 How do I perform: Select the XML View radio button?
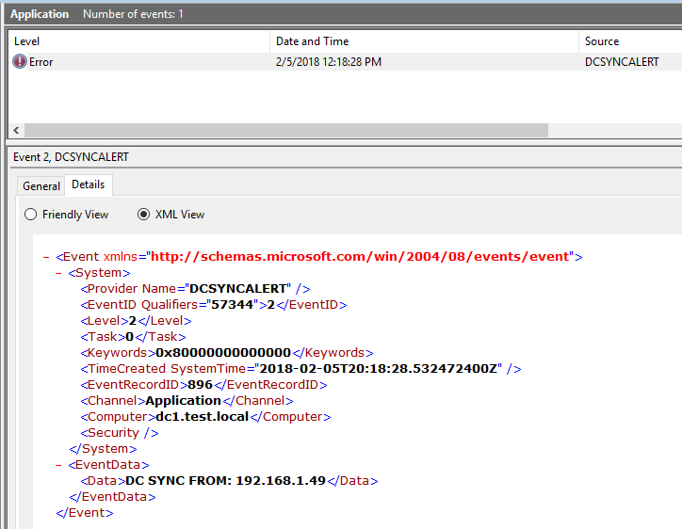(143, 215)
